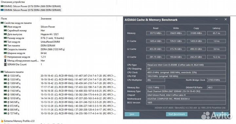Viewport: 236px width, 124px height.
Task: Click the Memory Write value 35625 MB/s
Action: (176, 33)
